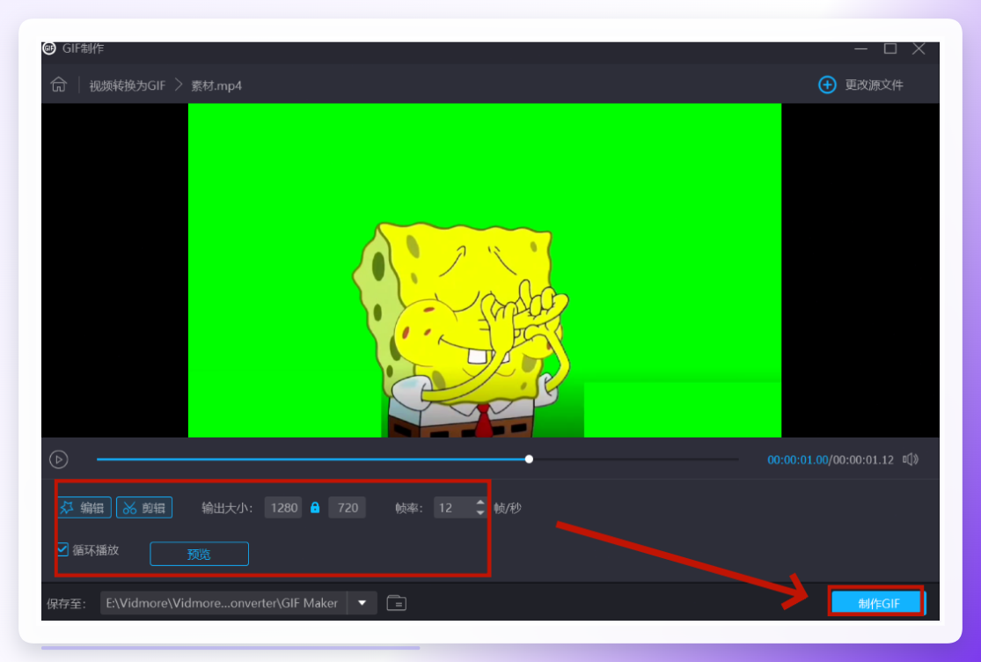This screenshot has width=981, height=662.
Task: Click the 视频转换为GIF breadcrumb
Action: tap(127, 85)
